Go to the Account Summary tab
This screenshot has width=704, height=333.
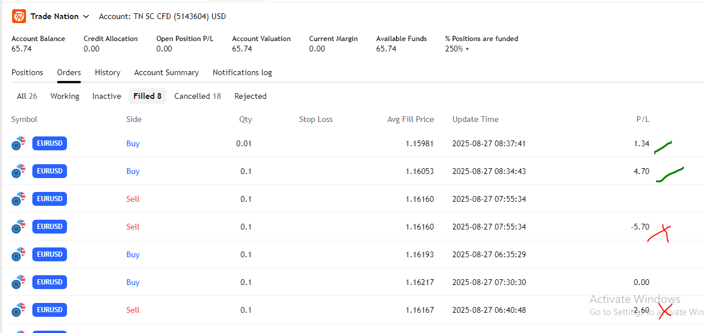point(166,72)
